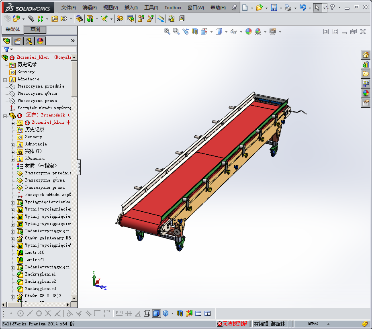This screenshot has height=329, width=372.
Task: Open the 插入(I) menu
Action: 131,8
